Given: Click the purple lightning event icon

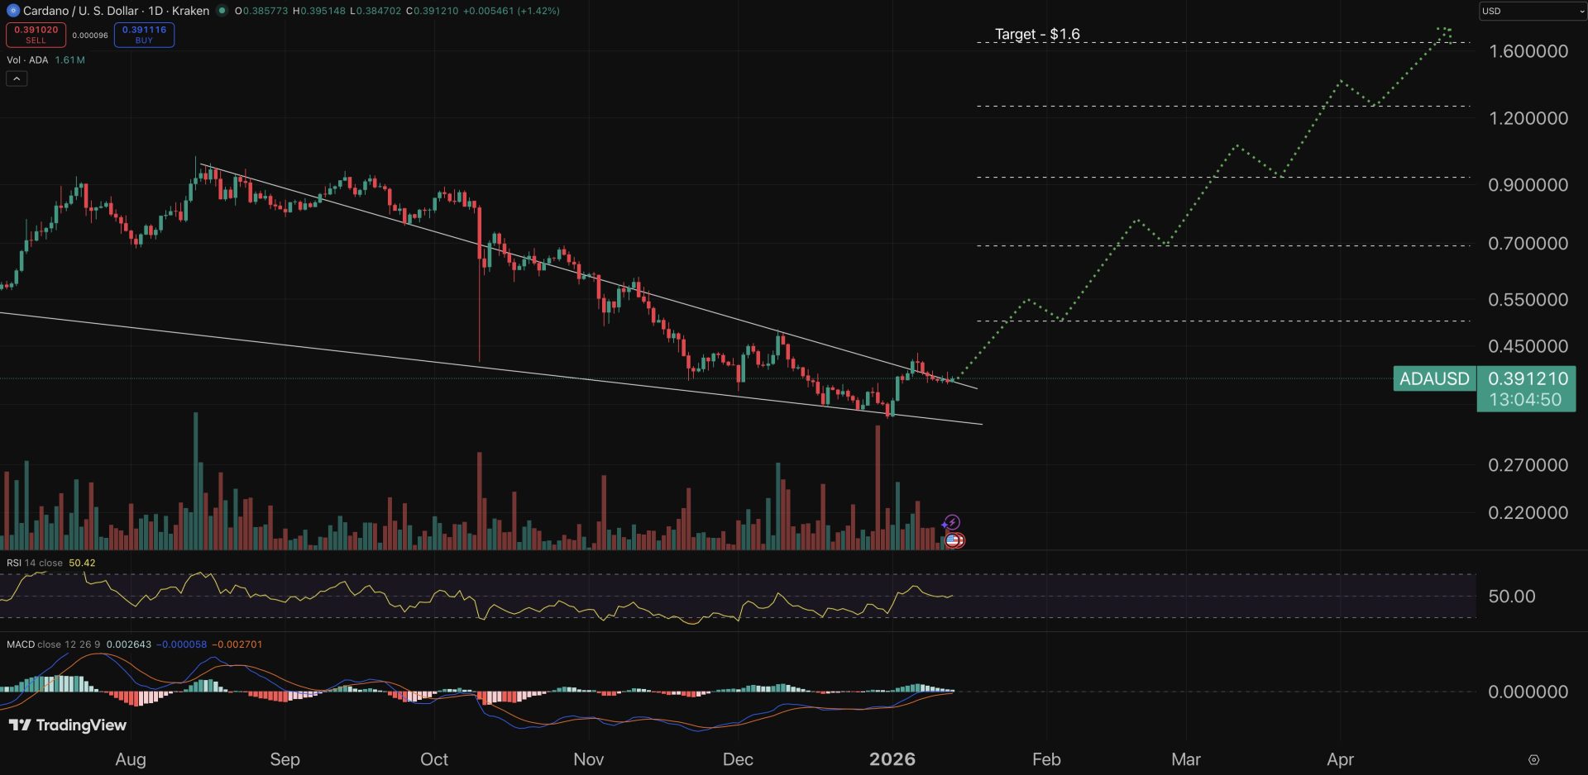Looking at the screenshot, I should [952, 522].
